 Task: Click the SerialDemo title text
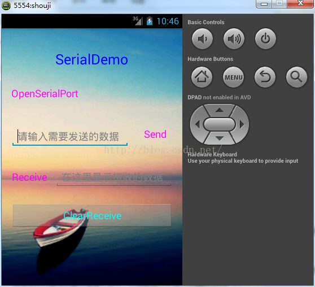click(x=91, y=59)
